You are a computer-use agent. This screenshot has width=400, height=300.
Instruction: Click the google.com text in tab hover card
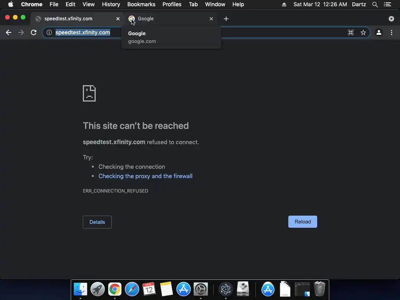(x=142, y=41)
